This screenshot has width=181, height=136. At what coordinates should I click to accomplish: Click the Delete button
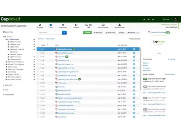121,32
